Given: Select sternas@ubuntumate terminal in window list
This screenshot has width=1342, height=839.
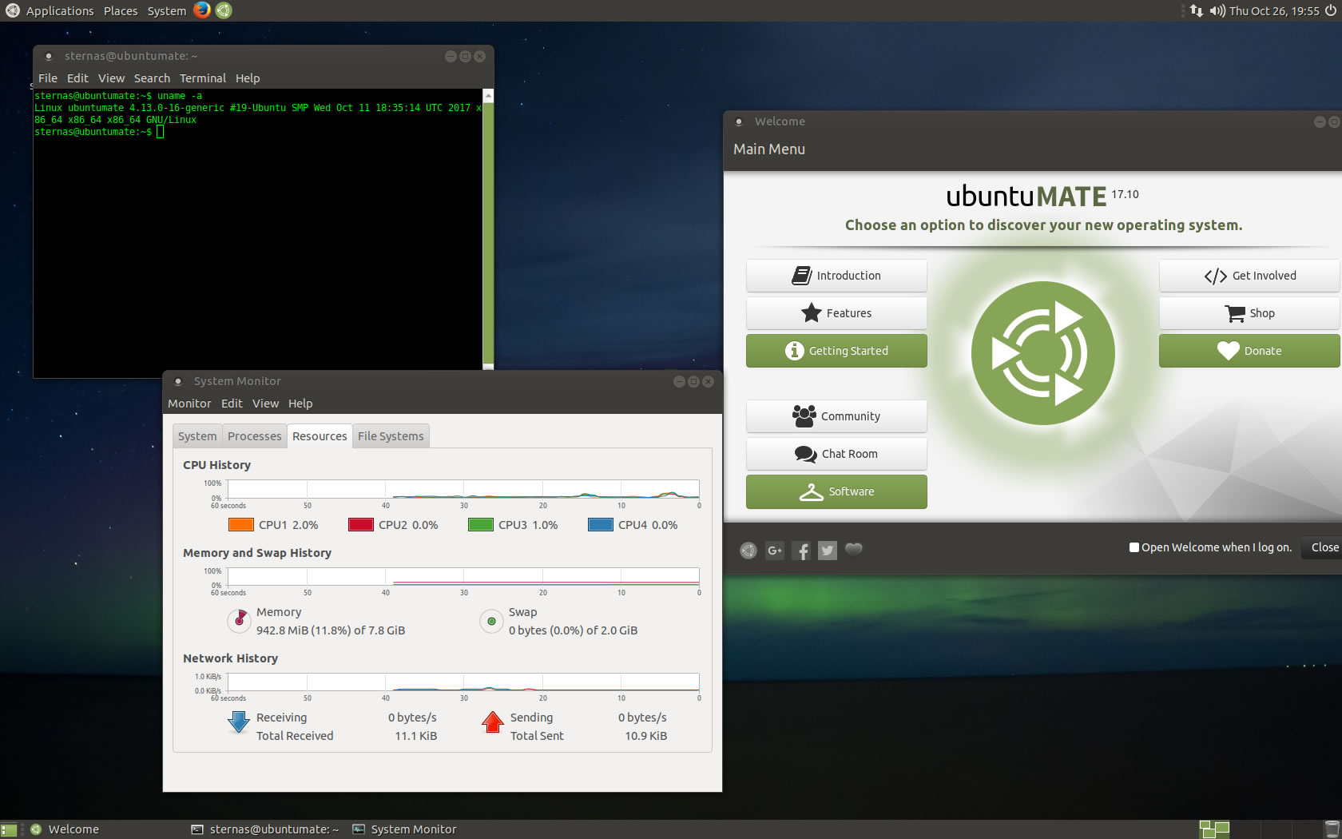Looking at the screenshot, I should coord(265,829).
